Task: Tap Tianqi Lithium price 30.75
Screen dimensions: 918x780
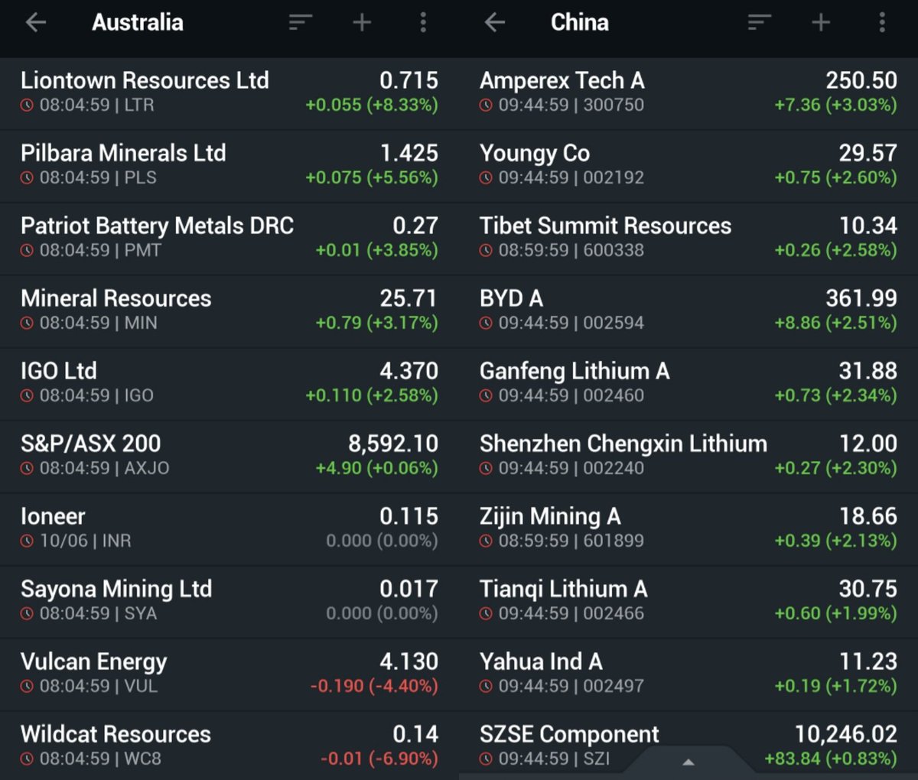Action: (868, 589)
